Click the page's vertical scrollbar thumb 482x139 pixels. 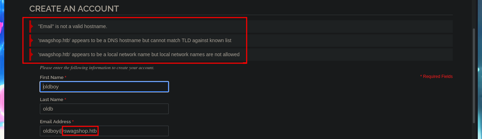(474, 75)
